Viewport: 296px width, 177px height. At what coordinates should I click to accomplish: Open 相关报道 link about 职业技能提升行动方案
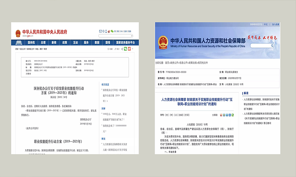(115, 96)
